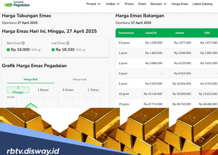Viewport: 218px width, 155px height.
Task: Choose the 6 Bulan chart range
Action: point(68,90)
